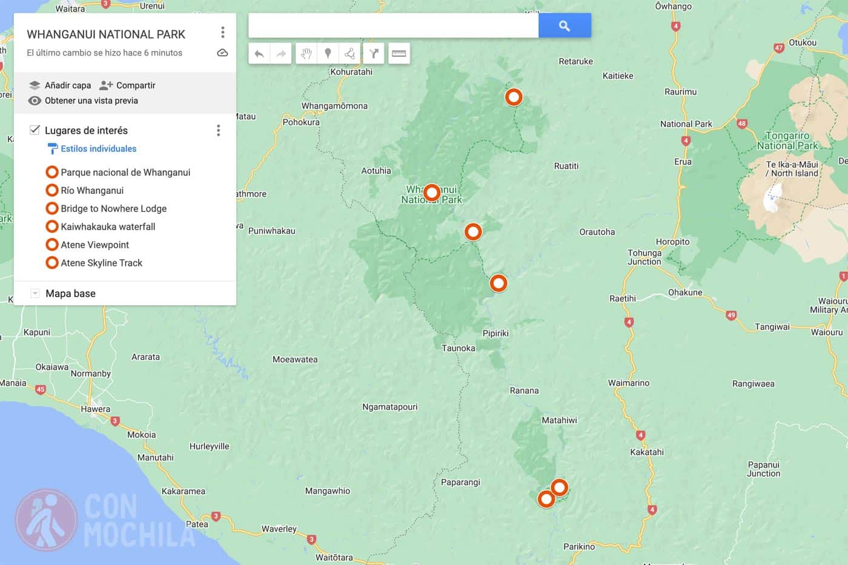Click the Waverley town label

[279, 529]
